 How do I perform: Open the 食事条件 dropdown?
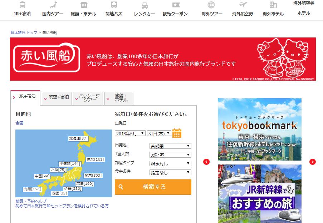170,173
